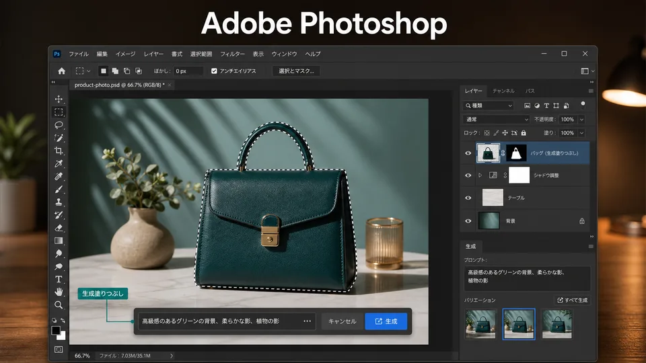Image resolution: width=646 pixels, height=363 pixels.
Task: Select the History Brush tool
Action: [59, 215]
